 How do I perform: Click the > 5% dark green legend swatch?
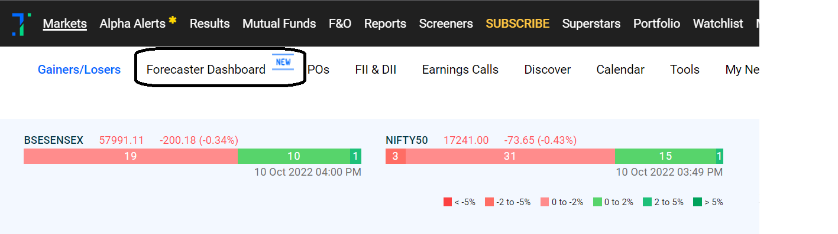pyautogui.click(x=697, y=202)
